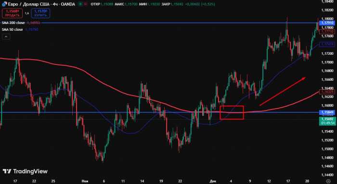The height and width of the screenshot is (184, 337).
Task: Click the SMA 200 value 1,16553
Action: pyautogui.click(x=33, y=23)
